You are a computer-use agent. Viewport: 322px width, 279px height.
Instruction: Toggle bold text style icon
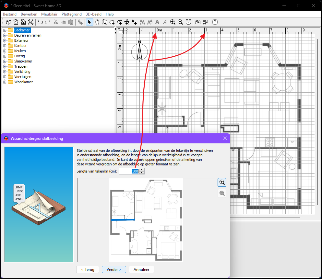point(157,22)
